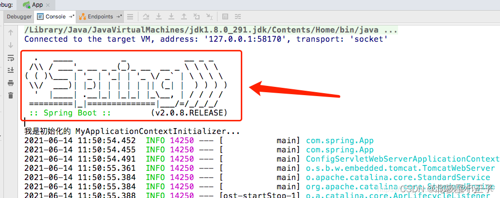
Task: Click the Drop Frame icon
Action: coord(197,16)
